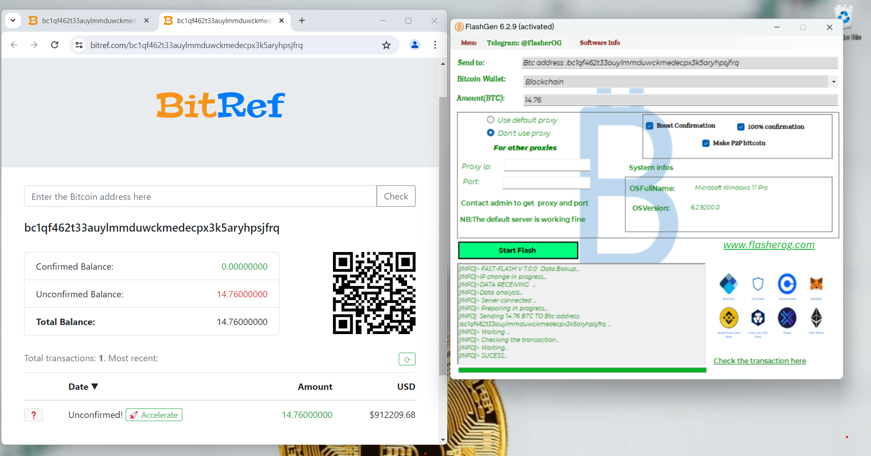Click the Blockchain wallet icon in FlashGen
The width and height of the screenshot is (871, 456).
tap(729, 284)
